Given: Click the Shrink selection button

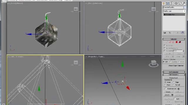Looking at the screenshot, I should click(x=168, y=54).
